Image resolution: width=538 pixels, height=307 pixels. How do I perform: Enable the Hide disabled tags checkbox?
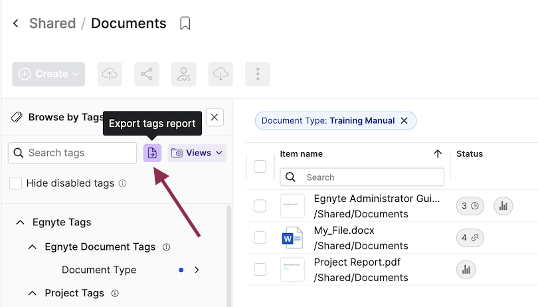(15, 183)
